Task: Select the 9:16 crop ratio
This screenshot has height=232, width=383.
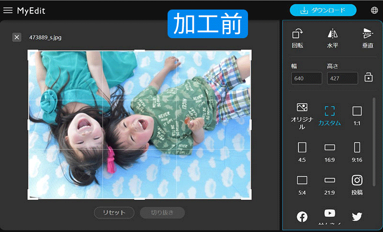Action: pyautogui.click(x=357, y=152)
